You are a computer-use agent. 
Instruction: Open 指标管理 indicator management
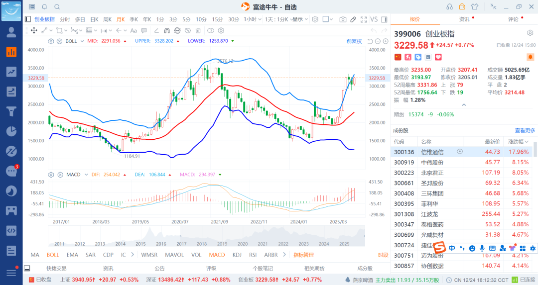[x=303, y=255]
